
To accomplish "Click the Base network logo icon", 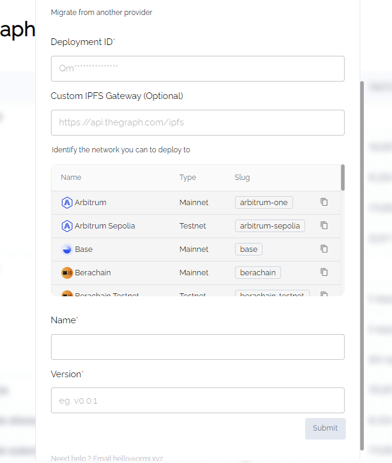I will 67,249.
